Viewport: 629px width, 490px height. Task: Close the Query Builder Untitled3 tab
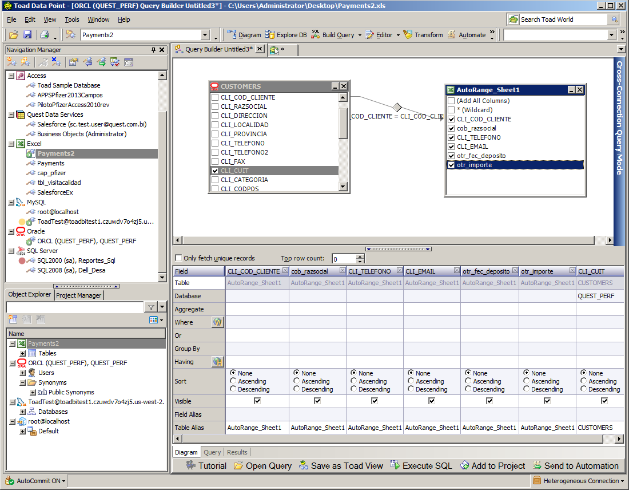click(x=260, y=49)
